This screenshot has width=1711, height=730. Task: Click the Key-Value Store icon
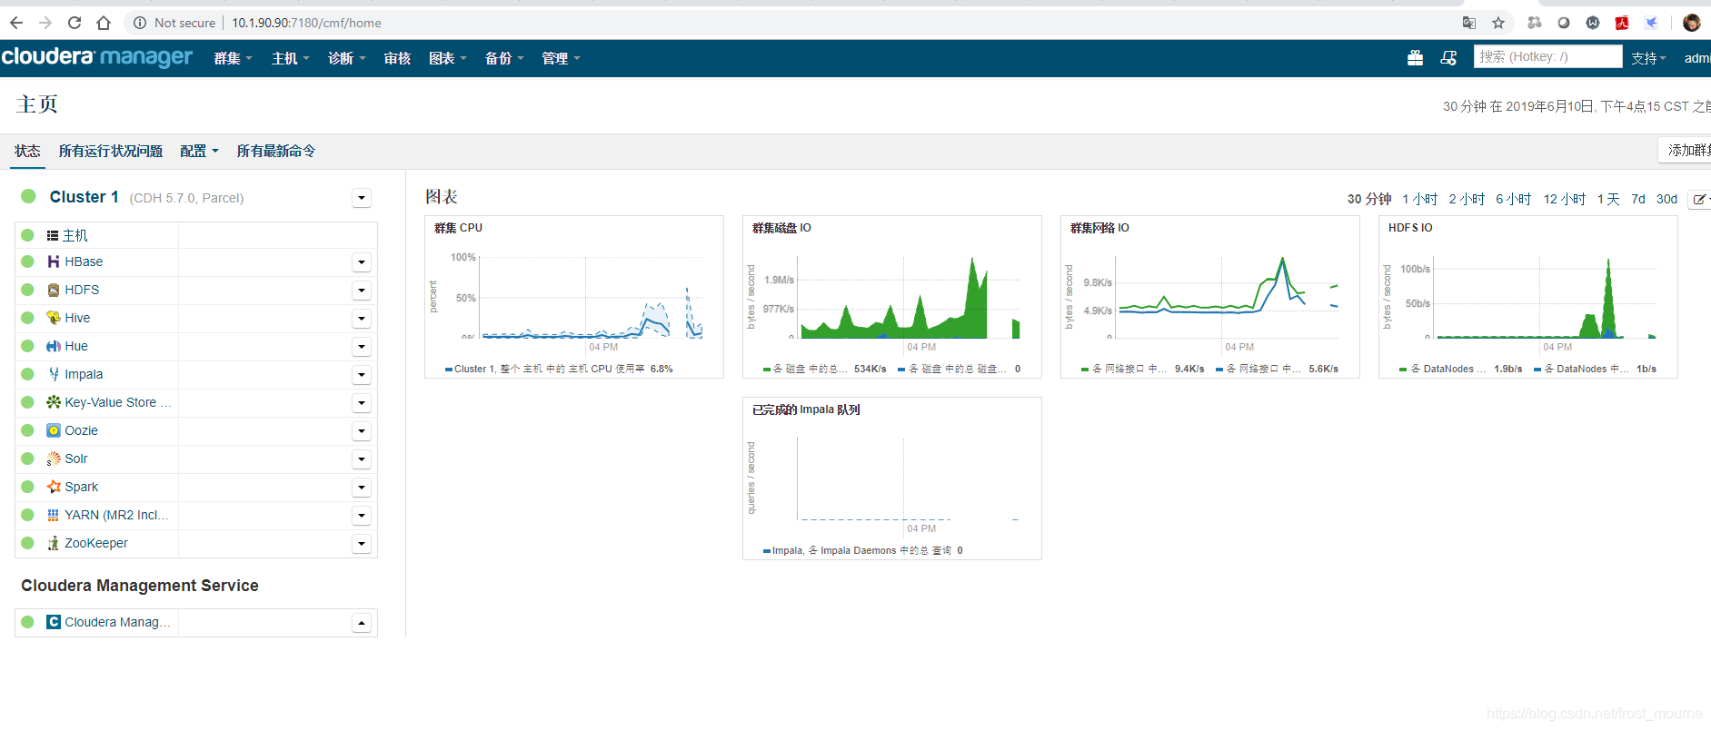point(54,402)
